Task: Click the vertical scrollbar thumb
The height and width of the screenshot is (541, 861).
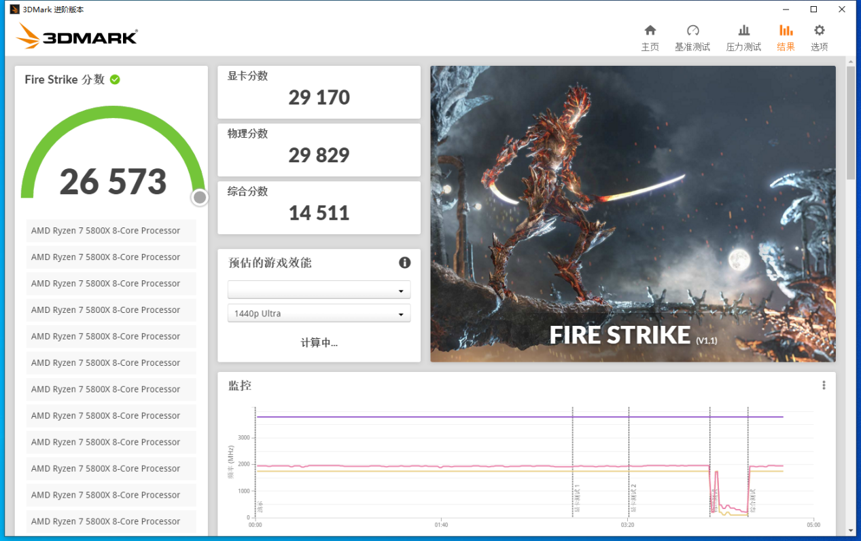Action: pos(851,123)
